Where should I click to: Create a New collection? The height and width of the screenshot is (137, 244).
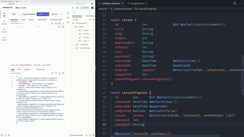tap(75, 20)
